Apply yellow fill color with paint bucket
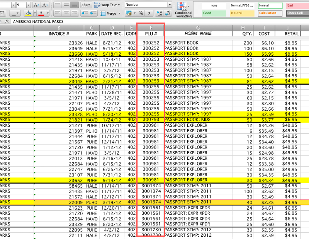Screen dimensions: 309x239 [x=29, y=13]
